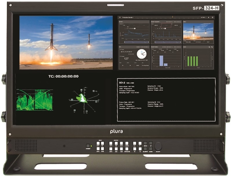
Task: Expand the Last Week time range dropdown
Action: coord(203,17)
